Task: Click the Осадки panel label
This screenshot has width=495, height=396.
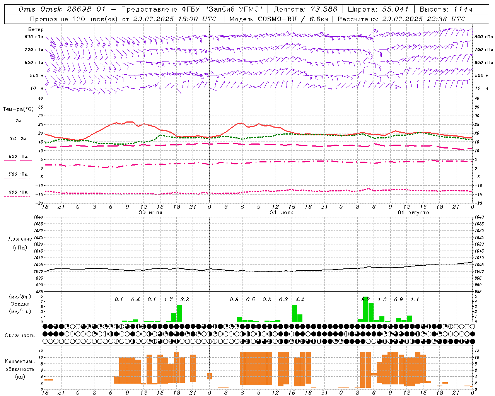Action: tap(20, 304)
